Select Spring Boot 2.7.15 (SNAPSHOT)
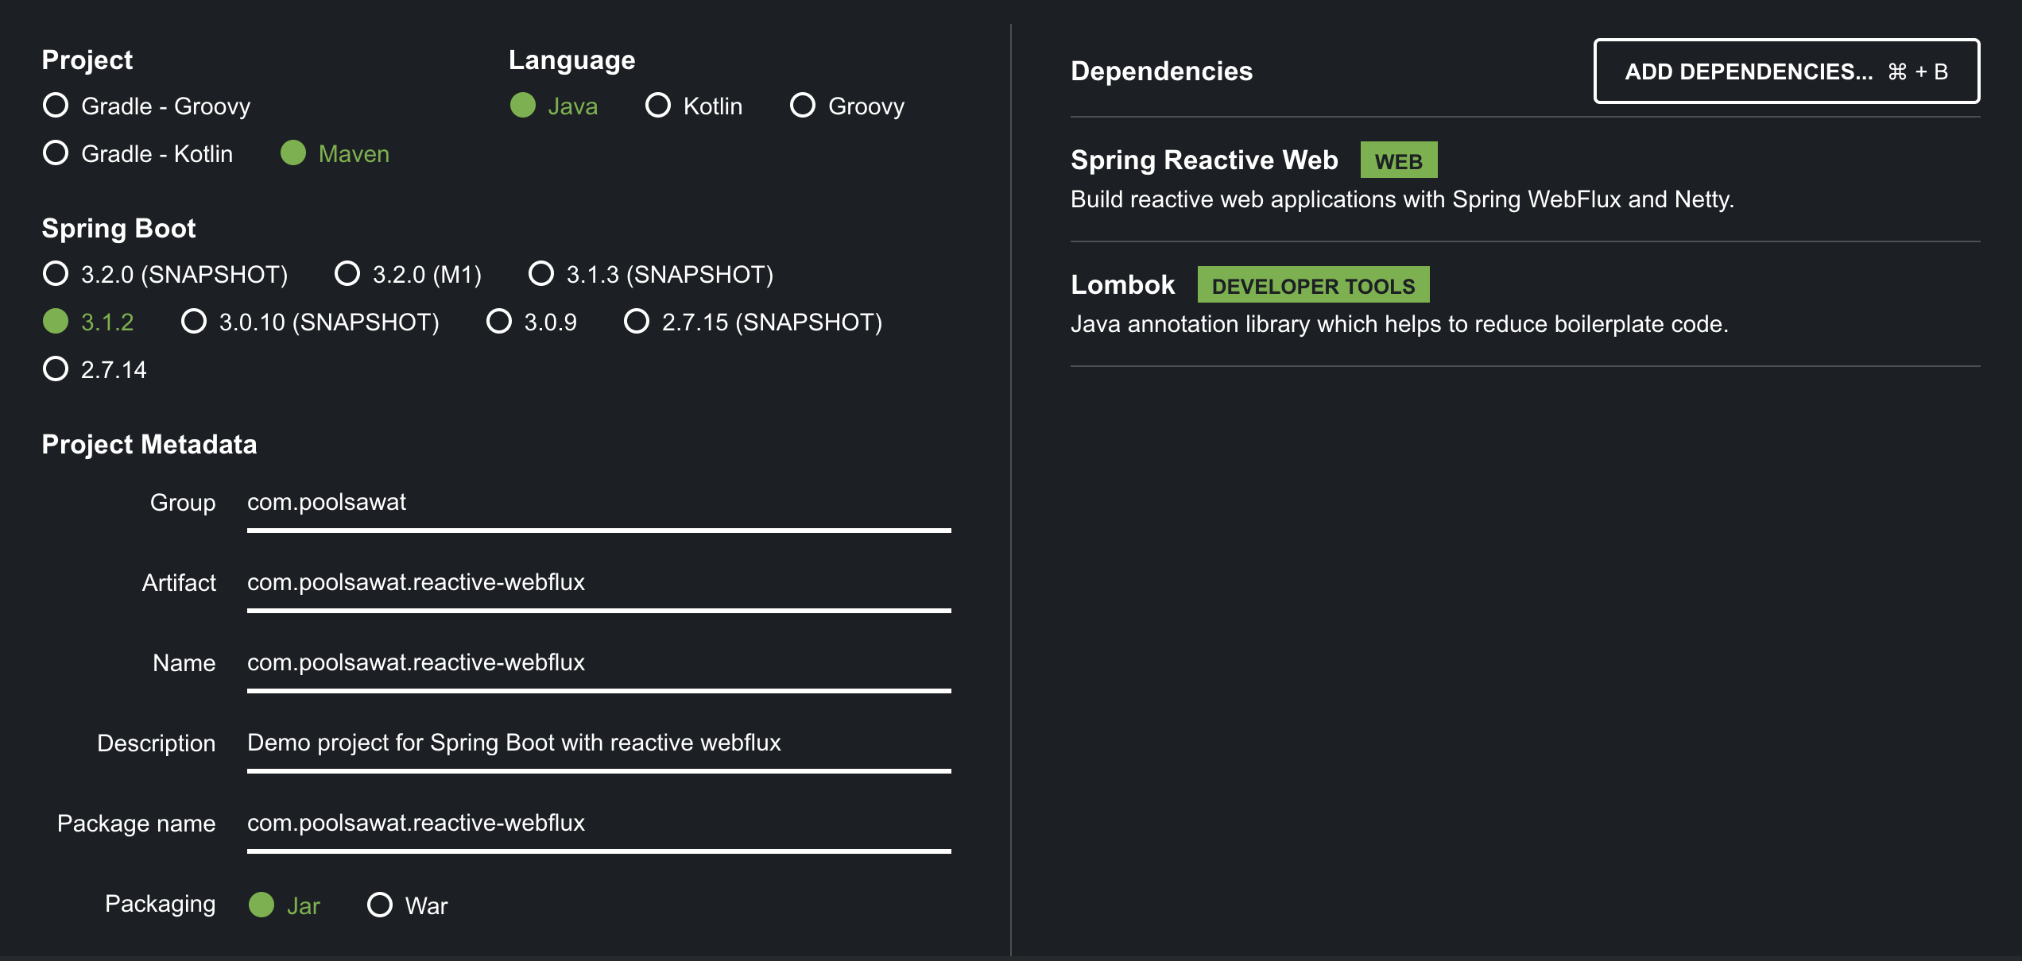Image resolution: width=2022 pixels, height=961 pixels. click(x=753, y=322)
